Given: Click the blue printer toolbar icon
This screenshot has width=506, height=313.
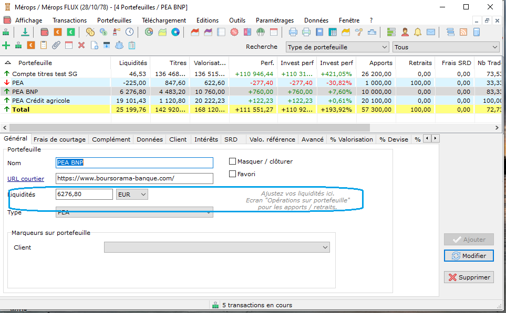Looking at the screenshot, I should pos(293,32).
